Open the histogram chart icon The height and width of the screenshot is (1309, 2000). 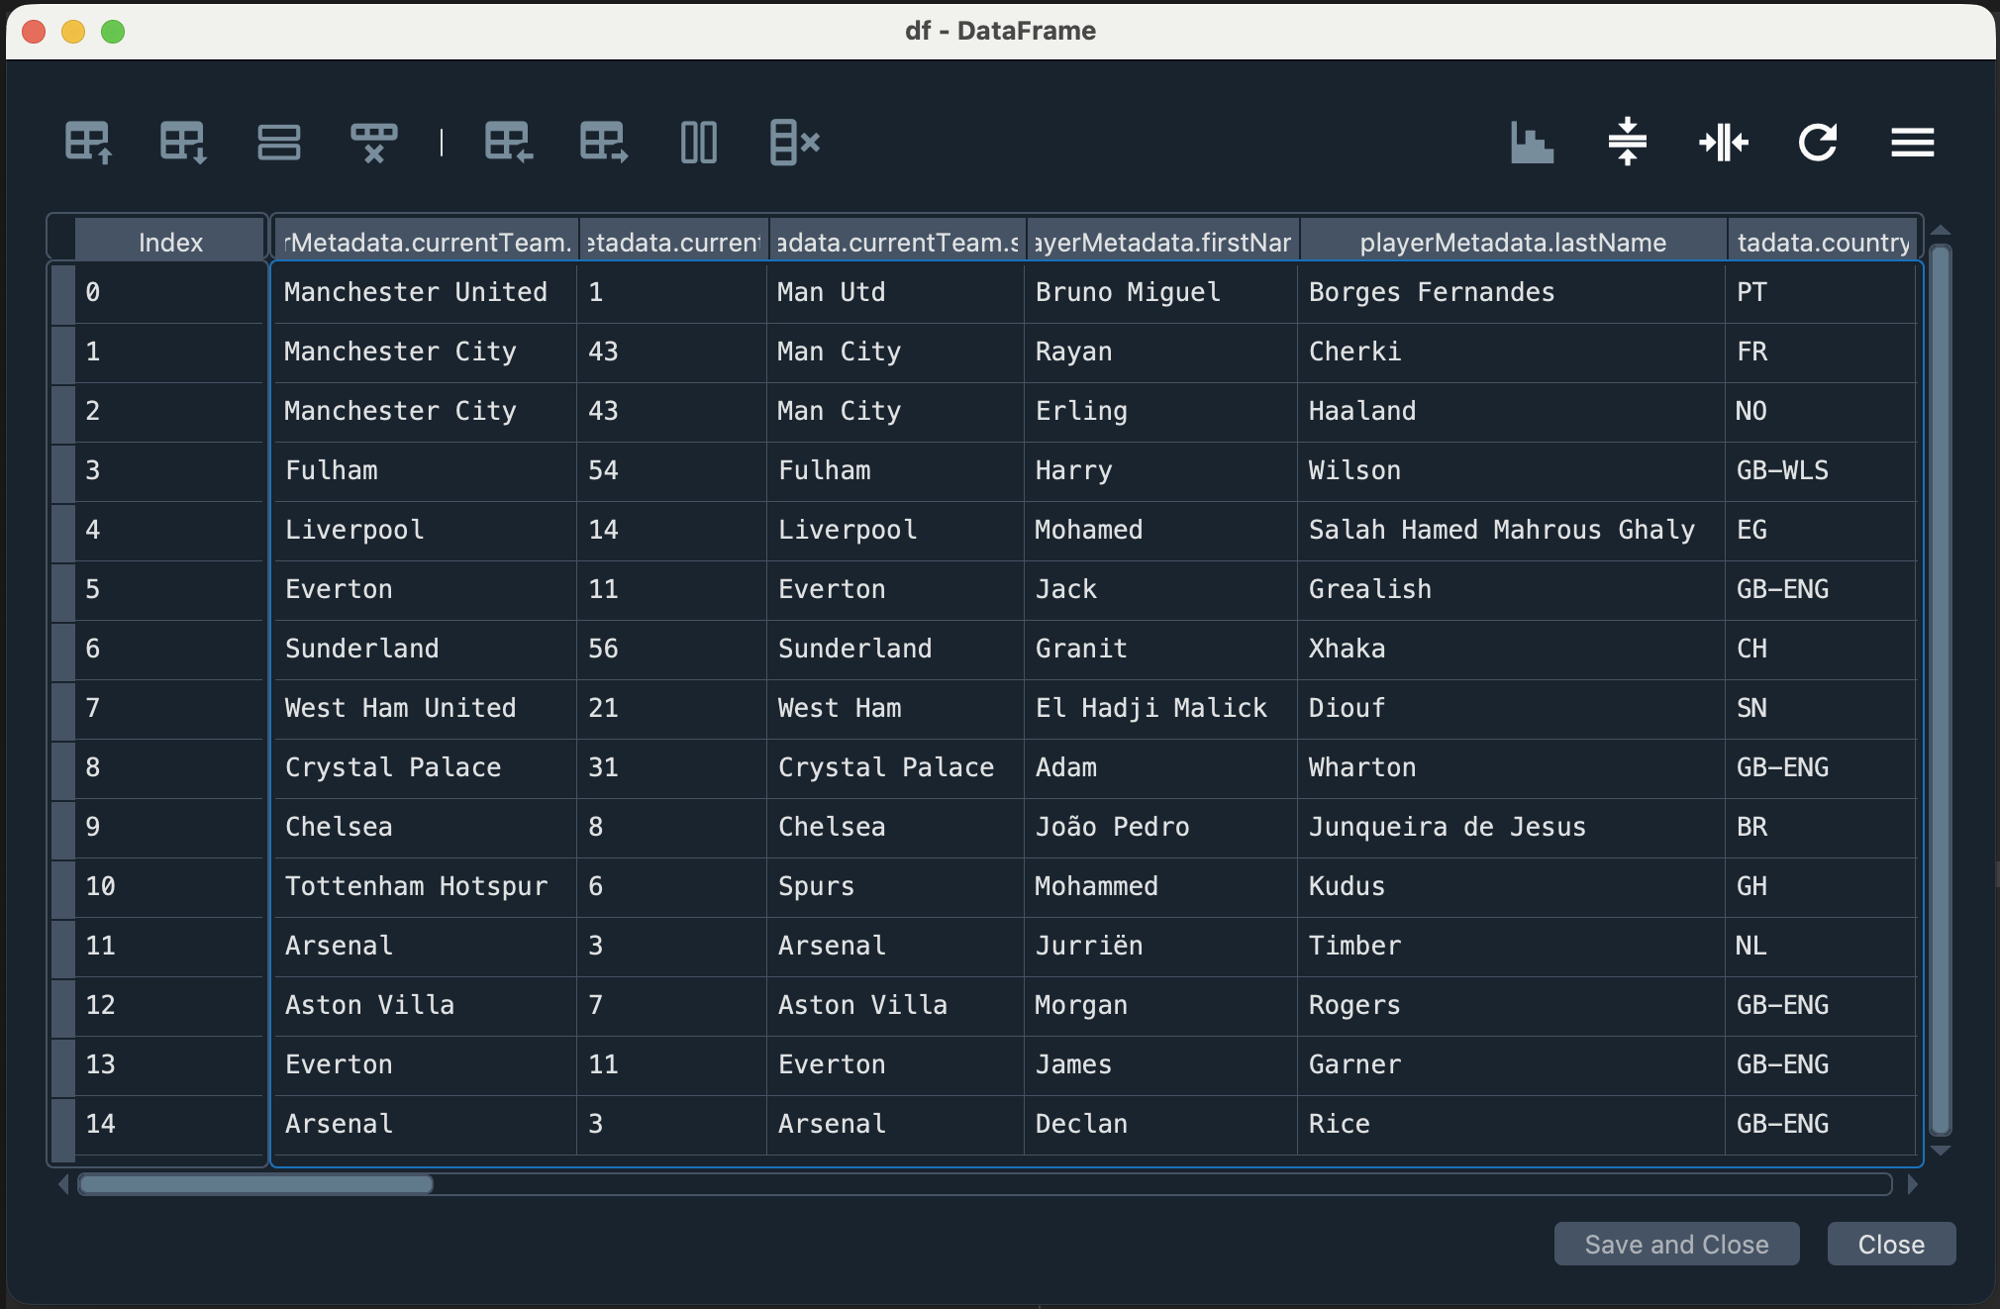(1532, 143)
